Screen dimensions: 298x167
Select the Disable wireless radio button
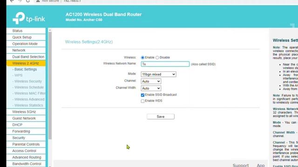tap(157, 58)
